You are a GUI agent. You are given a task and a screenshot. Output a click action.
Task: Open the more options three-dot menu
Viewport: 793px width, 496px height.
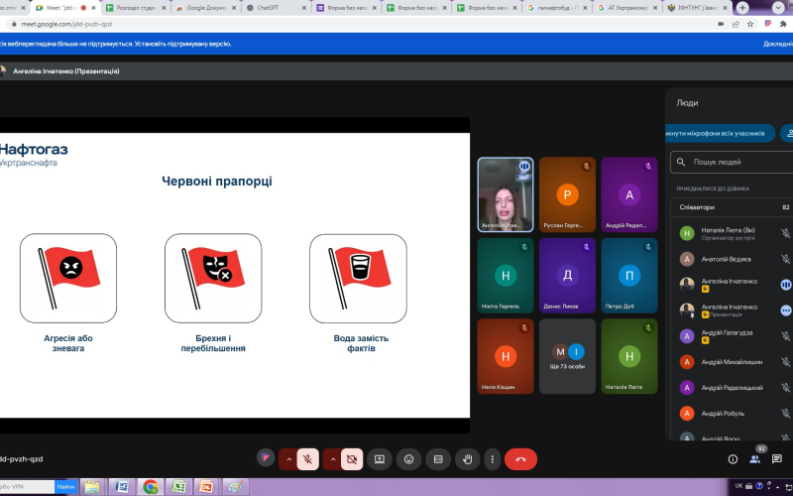point(492,459)
